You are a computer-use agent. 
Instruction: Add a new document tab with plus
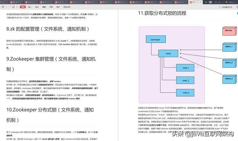[x=206, y=2]
